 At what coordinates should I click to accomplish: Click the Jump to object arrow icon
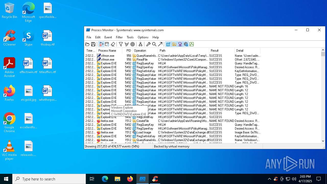coord(160,44)
